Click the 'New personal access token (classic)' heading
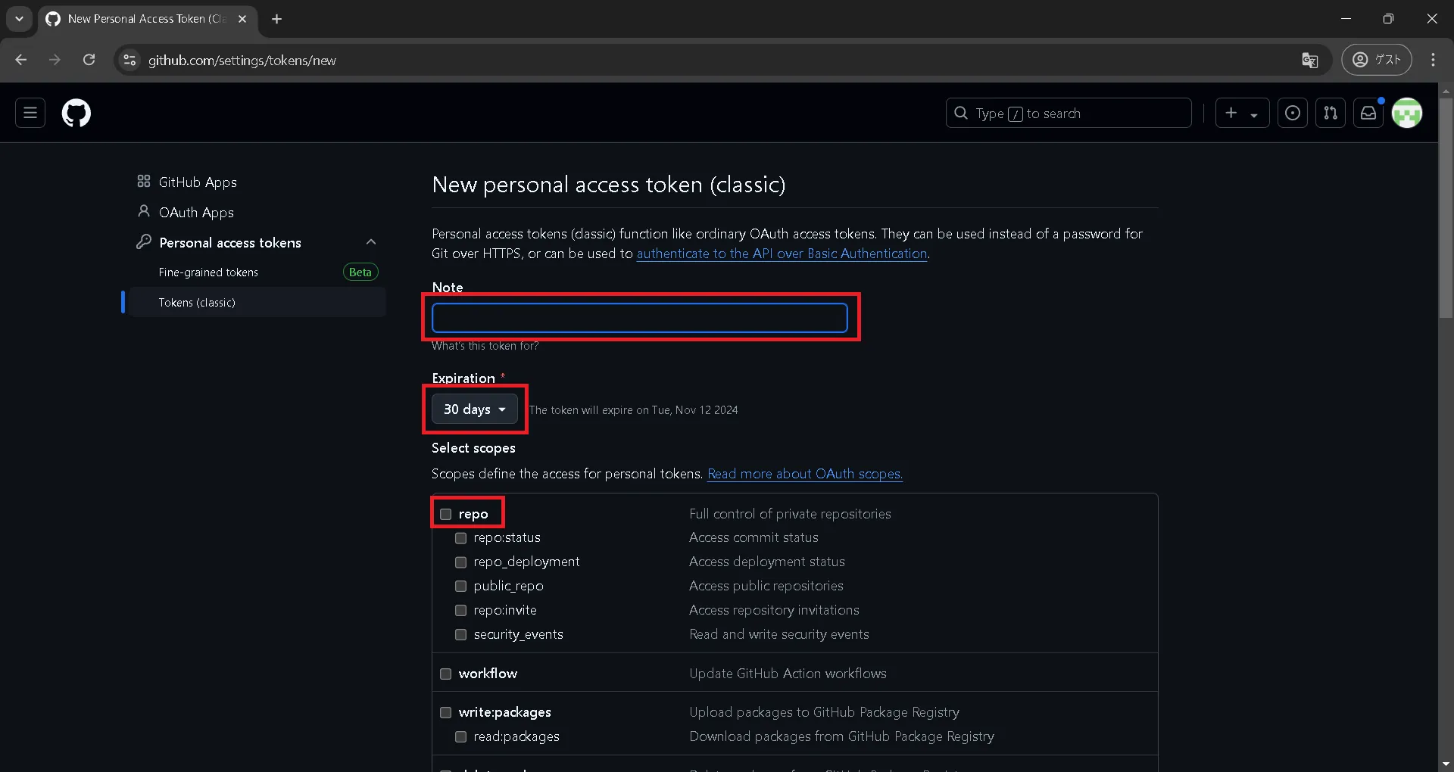Screen dimensions: 1454x772 tap(609, 185)
